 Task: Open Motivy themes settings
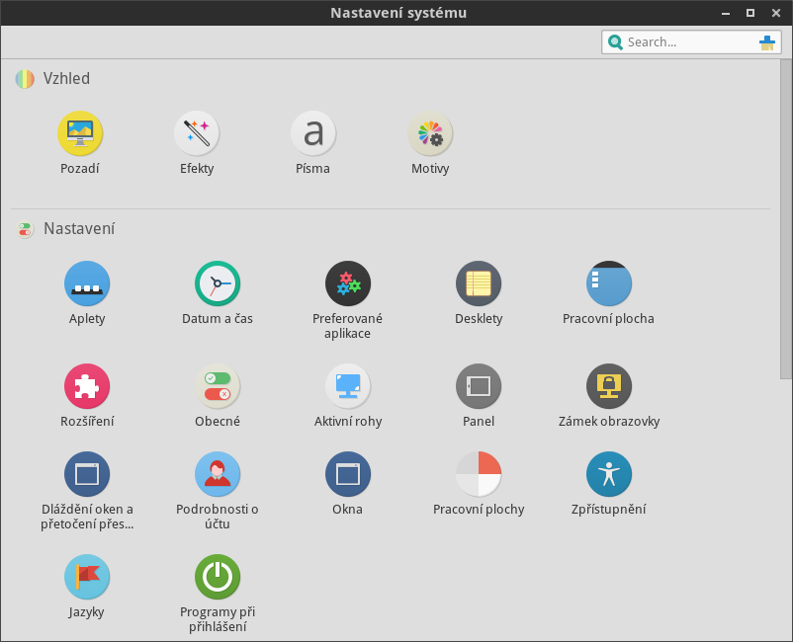click(430, 133)
